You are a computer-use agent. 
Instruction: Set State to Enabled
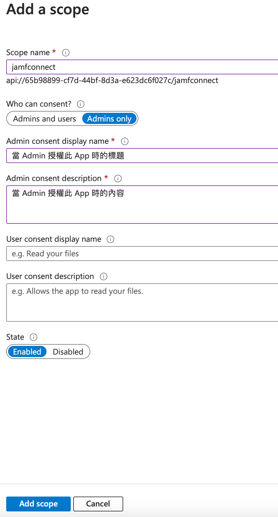click(27, 352)
